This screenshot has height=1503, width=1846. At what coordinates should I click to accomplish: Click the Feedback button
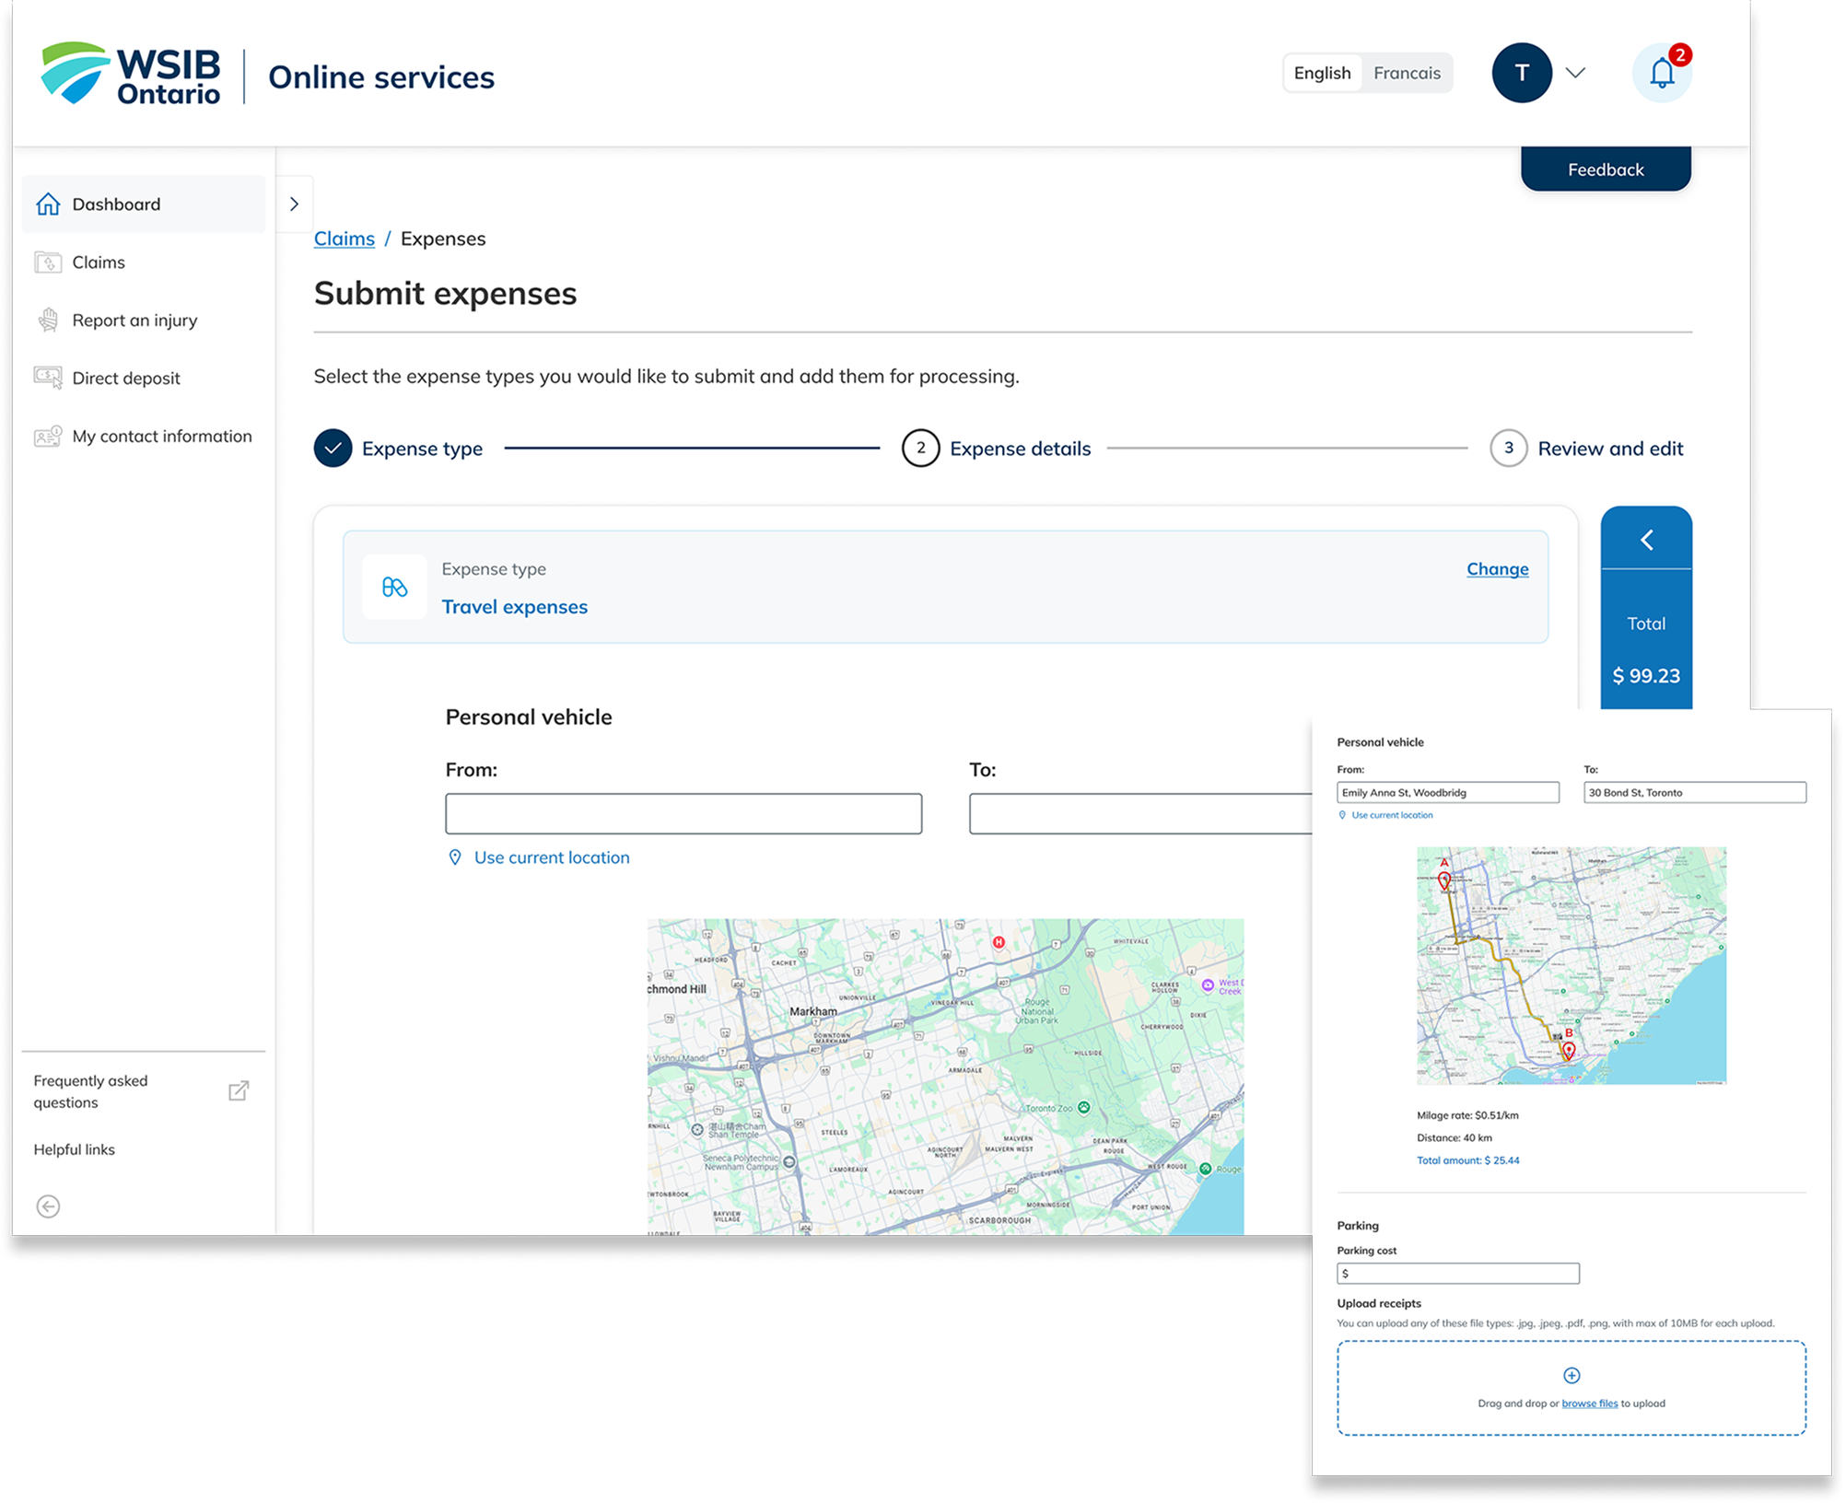point(1605,169)
